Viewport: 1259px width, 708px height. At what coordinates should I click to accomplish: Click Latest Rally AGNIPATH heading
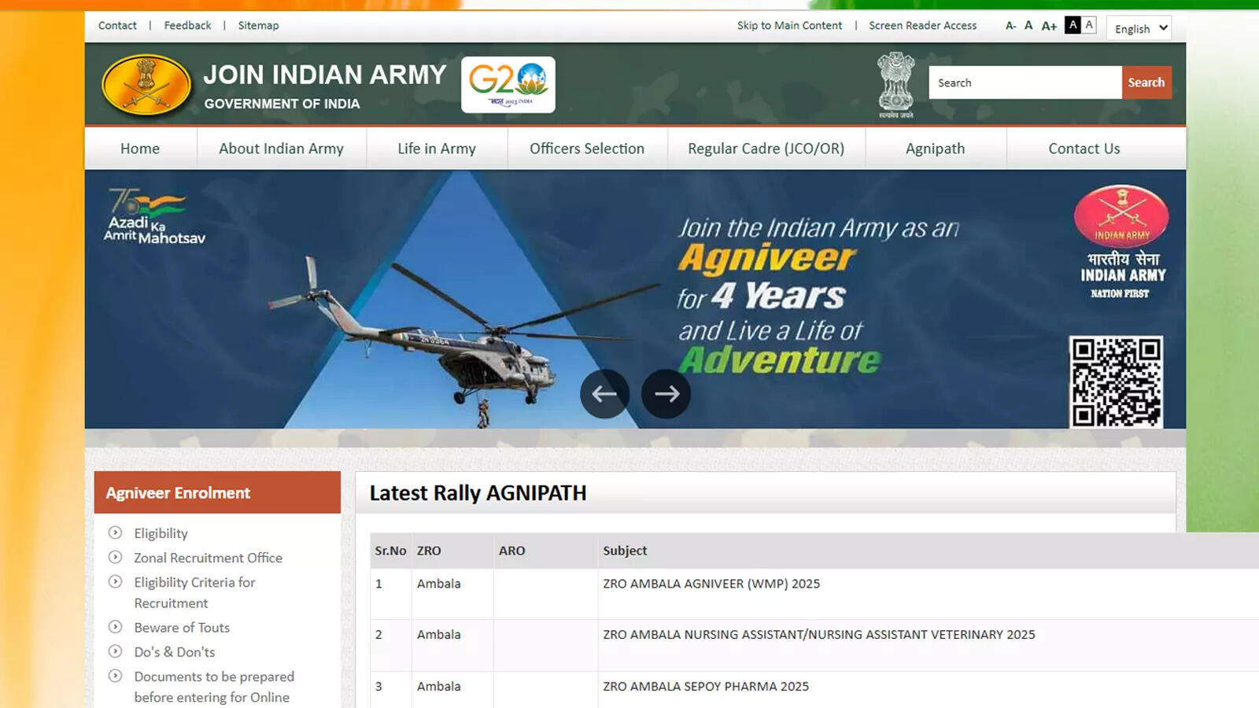[478, 493]
